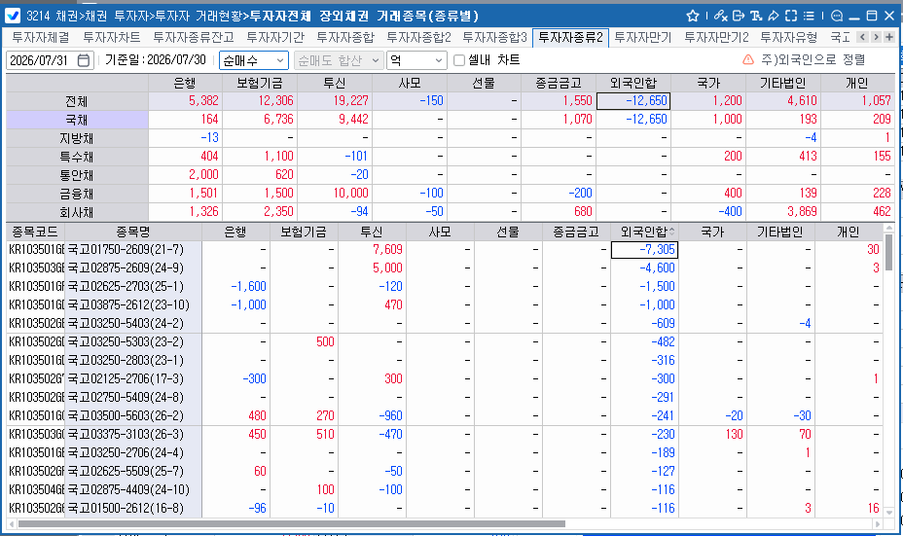Click the share arrow icon in title bar
Screen dimensions: 903x536
774,16
